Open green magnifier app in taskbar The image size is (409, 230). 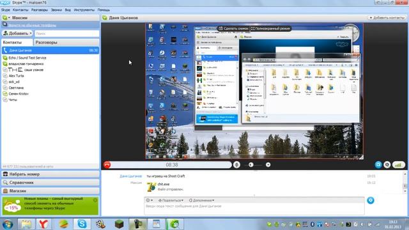(175, 224)
